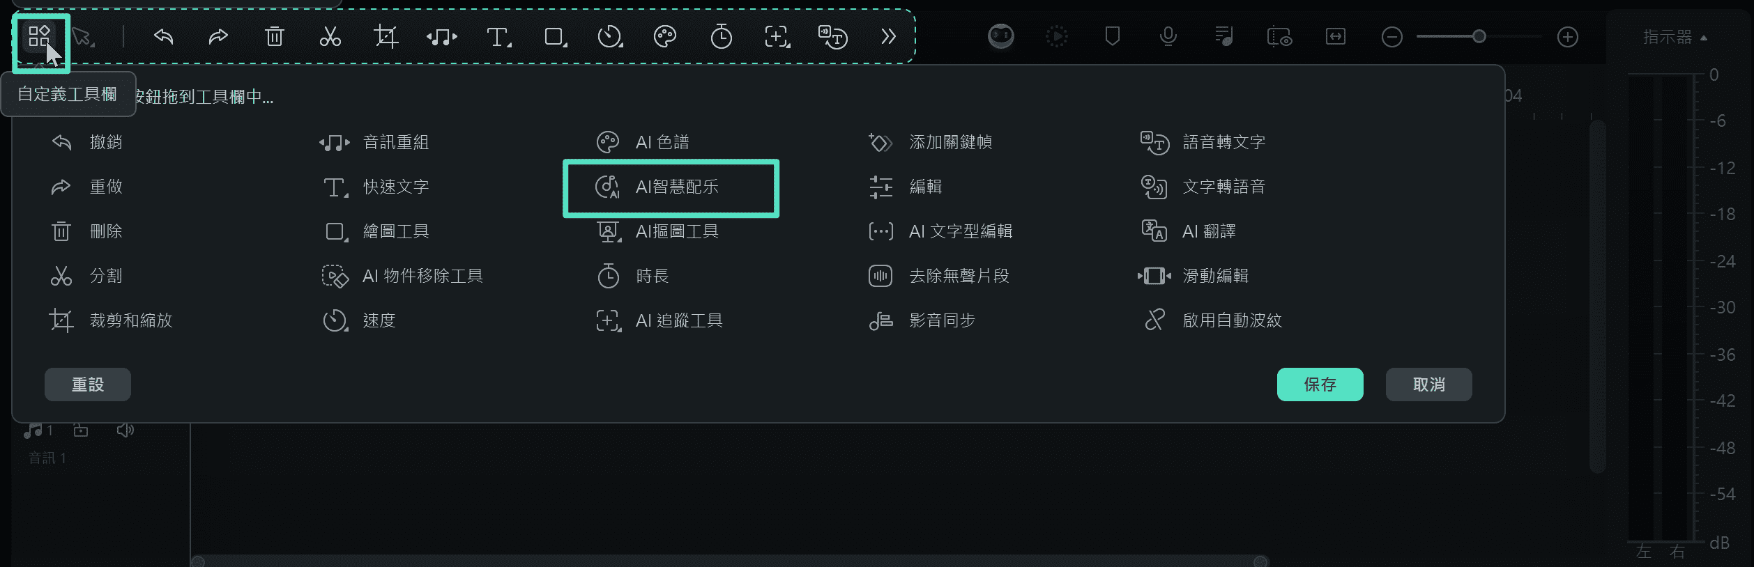This screenshot has height=567, width=1754.
Task: Select 重做 in customize list
Action: (x=87, y=187)
